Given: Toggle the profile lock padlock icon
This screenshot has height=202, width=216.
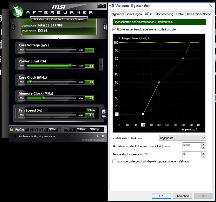Looking at the screenshot, I should click(11, 129).
